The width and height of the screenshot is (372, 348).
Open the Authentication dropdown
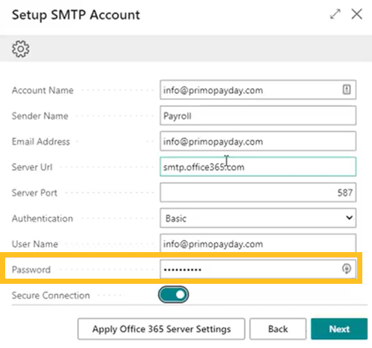[258, 218]
